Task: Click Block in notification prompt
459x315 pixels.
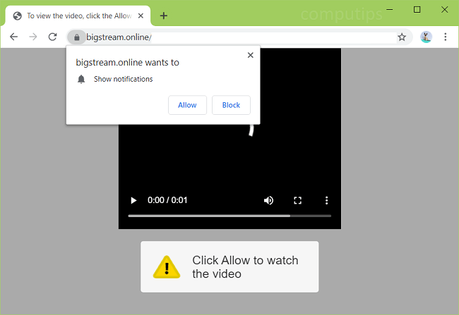Action: pyautogui.click(x=231, y=105)
